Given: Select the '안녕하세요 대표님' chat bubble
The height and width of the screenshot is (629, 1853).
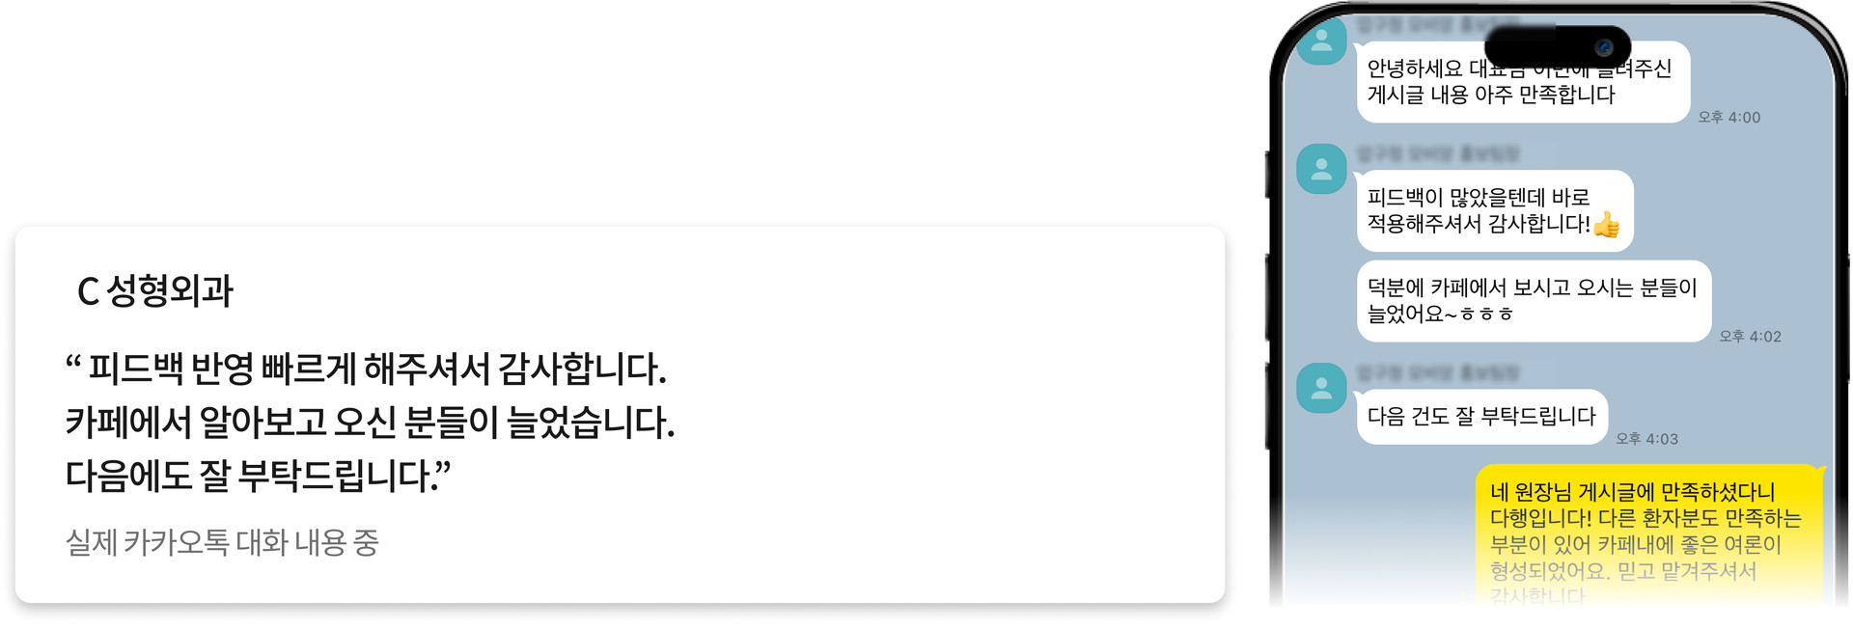Looking at the screenshot, I should click(x=1523, y=82).
